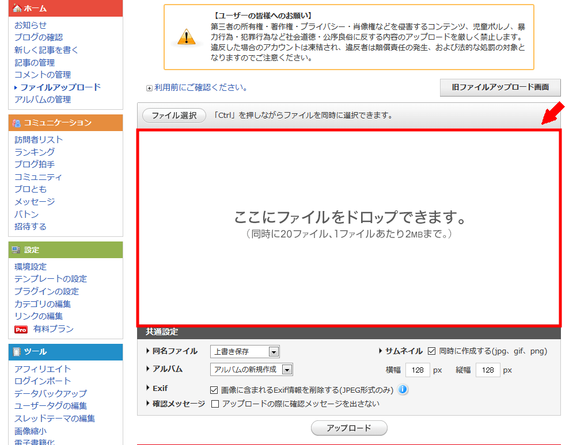Open ブログ拍手 link
Screen dimensions: 588x445
coord(35,164)
